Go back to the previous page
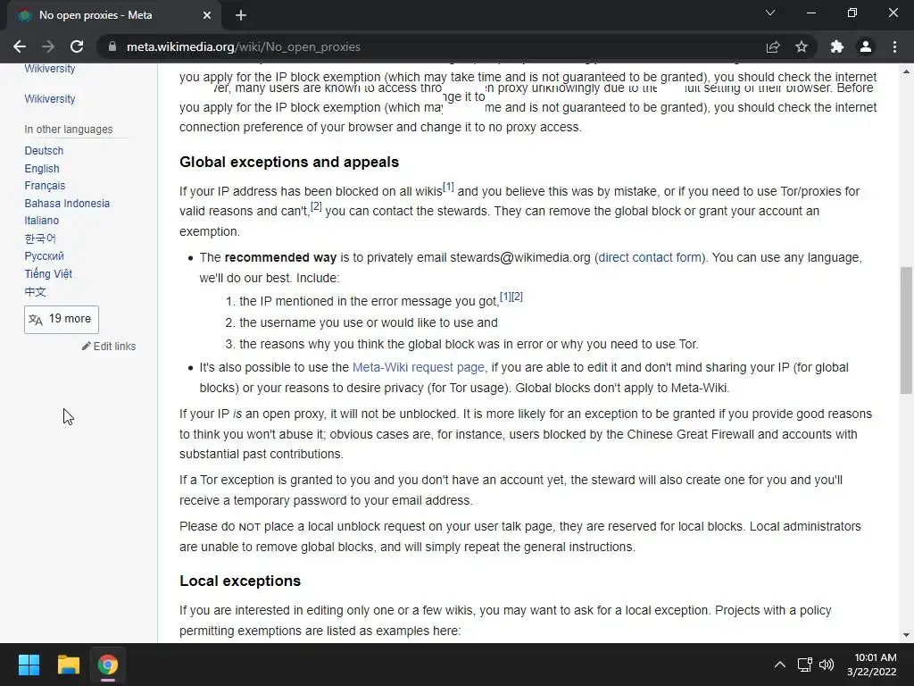 [20, 46]
